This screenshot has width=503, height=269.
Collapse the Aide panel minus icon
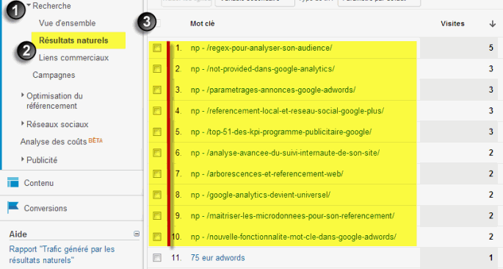(x=137, y=234)
